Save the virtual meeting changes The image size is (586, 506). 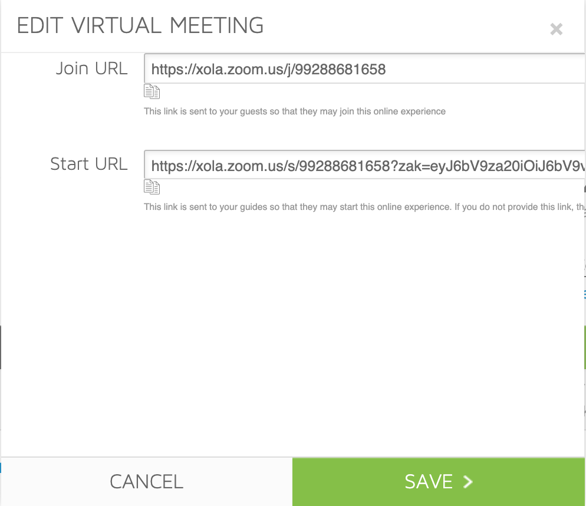click(439, 482)
